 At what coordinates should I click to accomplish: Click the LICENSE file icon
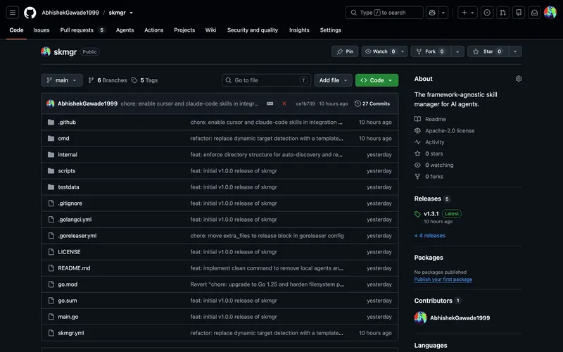tap(51, 252)
